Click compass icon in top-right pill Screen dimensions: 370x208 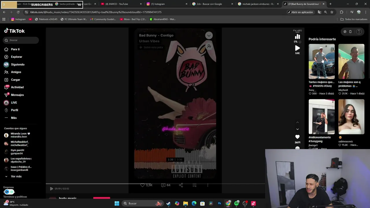pos(345,32)
